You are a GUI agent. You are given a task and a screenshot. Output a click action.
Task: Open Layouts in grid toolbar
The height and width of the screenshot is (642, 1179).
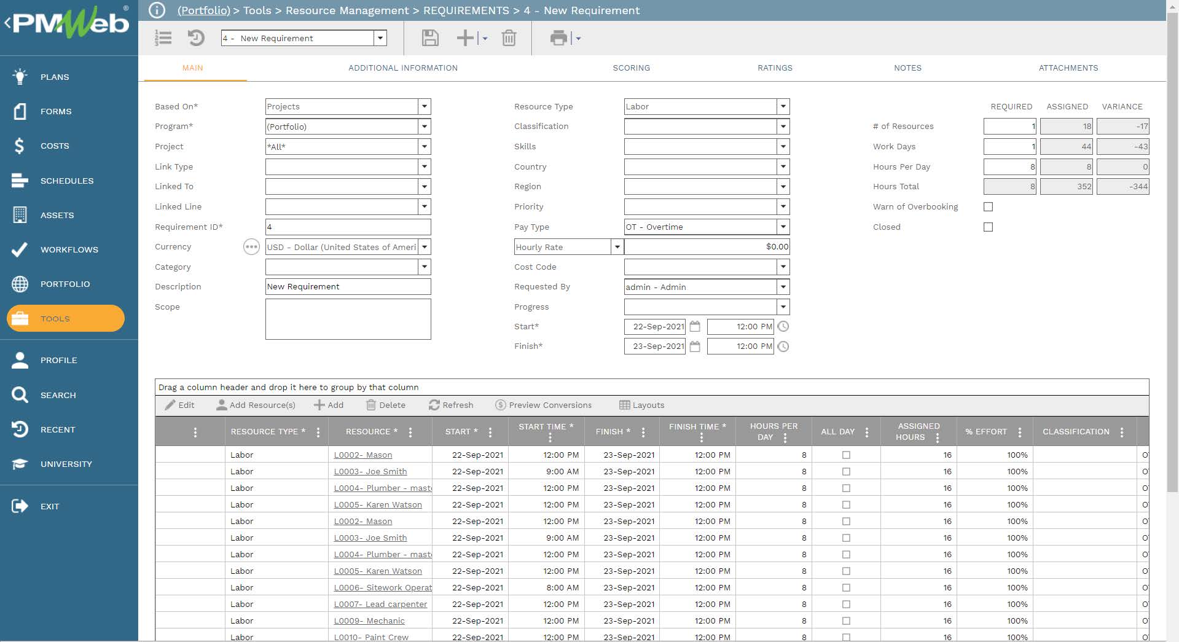pyautogui.click(x=641, y=405)
